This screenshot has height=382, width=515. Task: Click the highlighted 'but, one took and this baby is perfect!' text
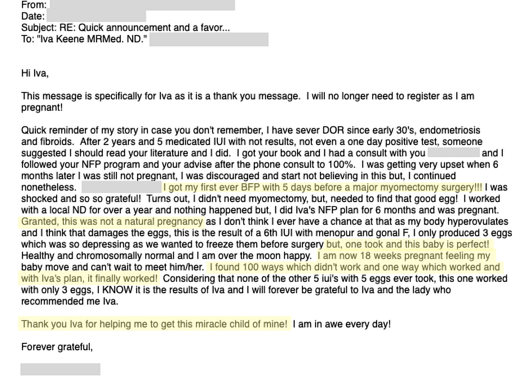pos(408,244)
